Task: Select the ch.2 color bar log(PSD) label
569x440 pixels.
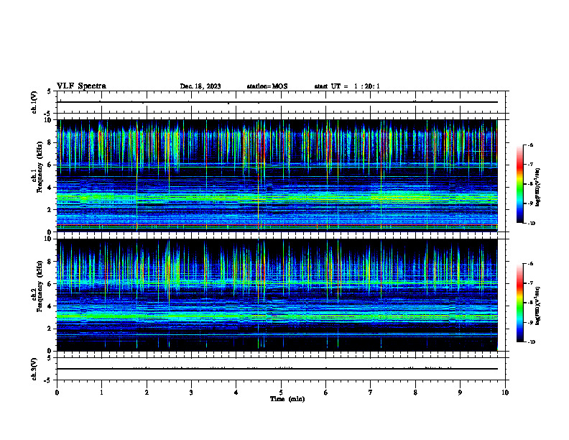Action: pyautogui.click(x=537, y=306)
